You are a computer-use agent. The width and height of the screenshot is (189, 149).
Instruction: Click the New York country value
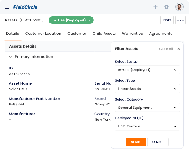pyautogui.click(x=103, y=119)
